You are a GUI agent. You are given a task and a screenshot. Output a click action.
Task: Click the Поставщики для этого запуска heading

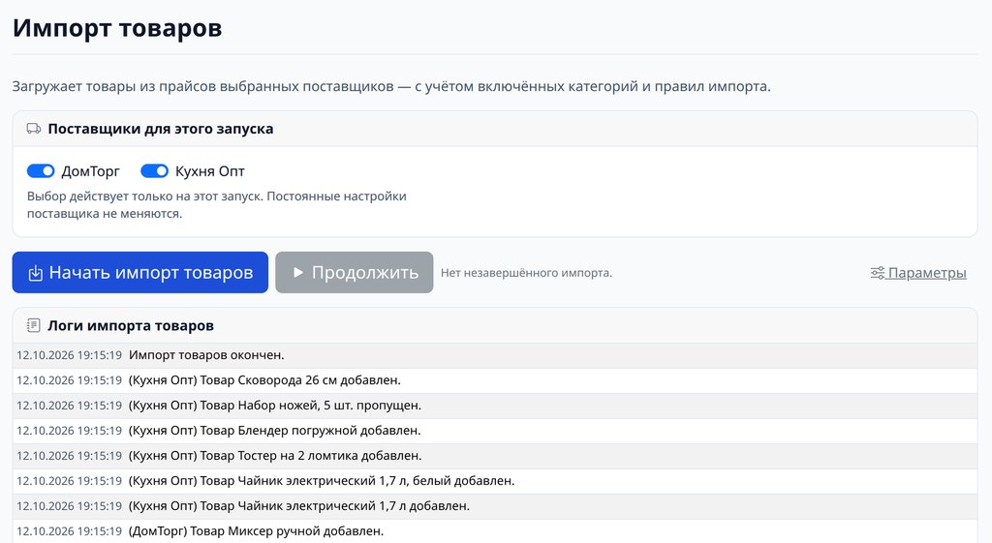(x=161, y=129)
